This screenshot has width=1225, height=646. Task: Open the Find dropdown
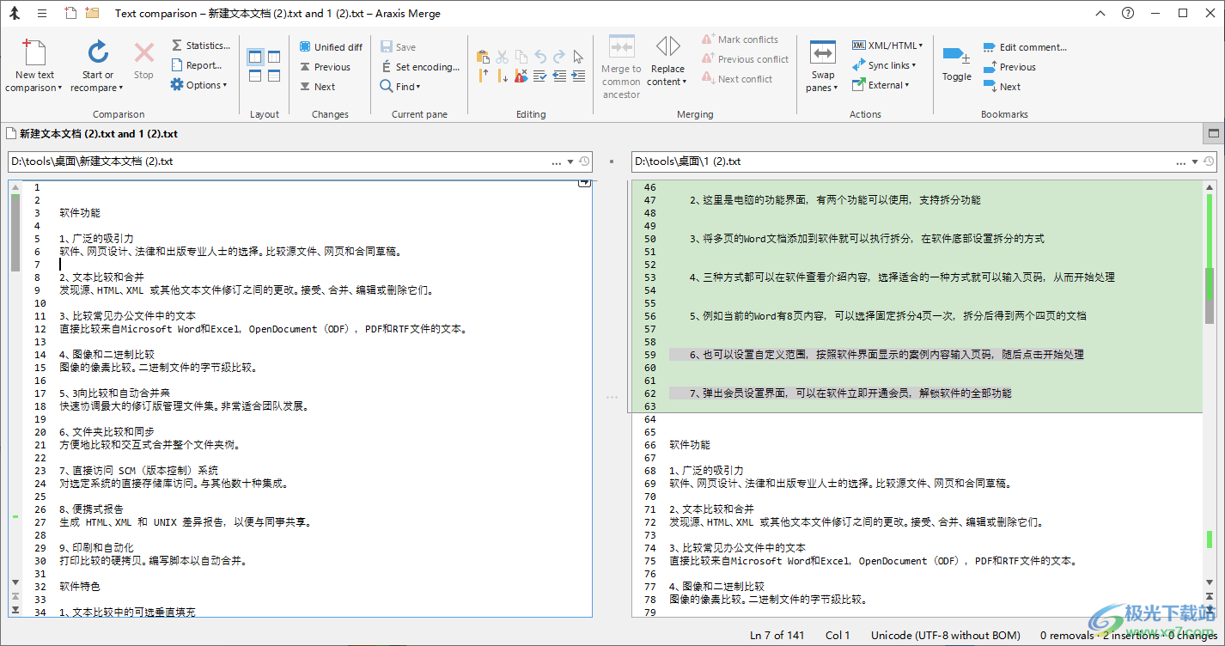tap(400, 87)
